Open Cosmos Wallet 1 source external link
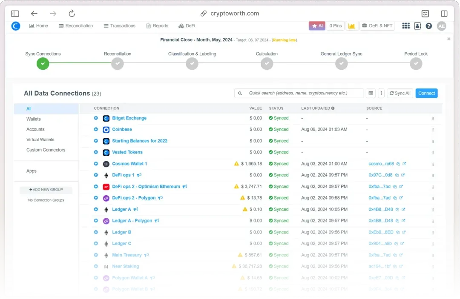This screenshot has height=299, width=460. point(404,164)
